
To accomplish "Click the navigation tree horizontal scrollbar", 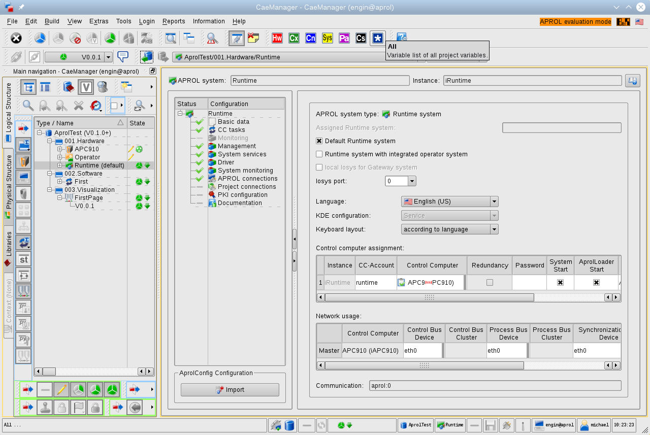I will (49, 372).
